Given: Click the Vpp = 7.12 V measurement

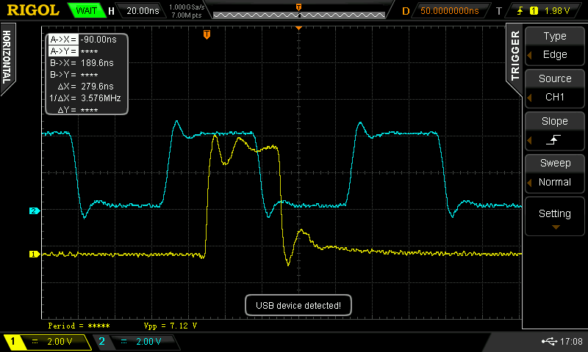Looking at the screenshot, I should [171, 326].
